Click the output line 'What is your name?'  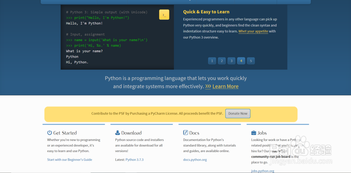tap(84, 51)
